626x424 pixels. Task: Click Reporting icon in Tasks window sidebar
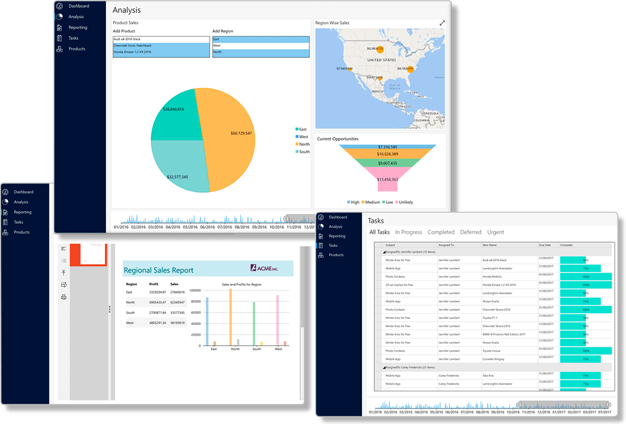point(320,236)
